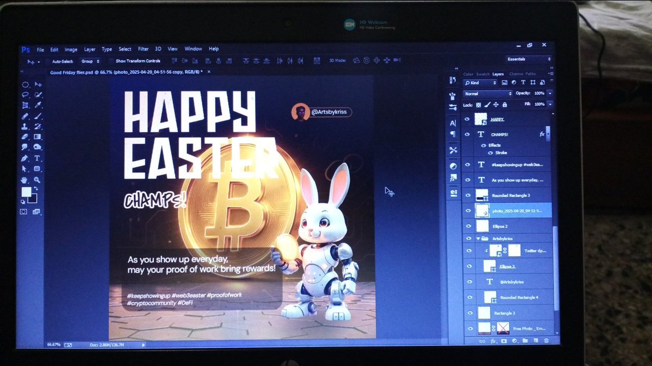Hide the CHAMPS! text layer
The height and width of the screenshot is (366, 652).
point(467,134)
